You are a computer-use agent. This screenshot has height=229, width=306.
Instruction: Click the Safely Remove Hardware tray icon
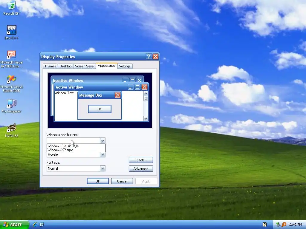point(278,225)
